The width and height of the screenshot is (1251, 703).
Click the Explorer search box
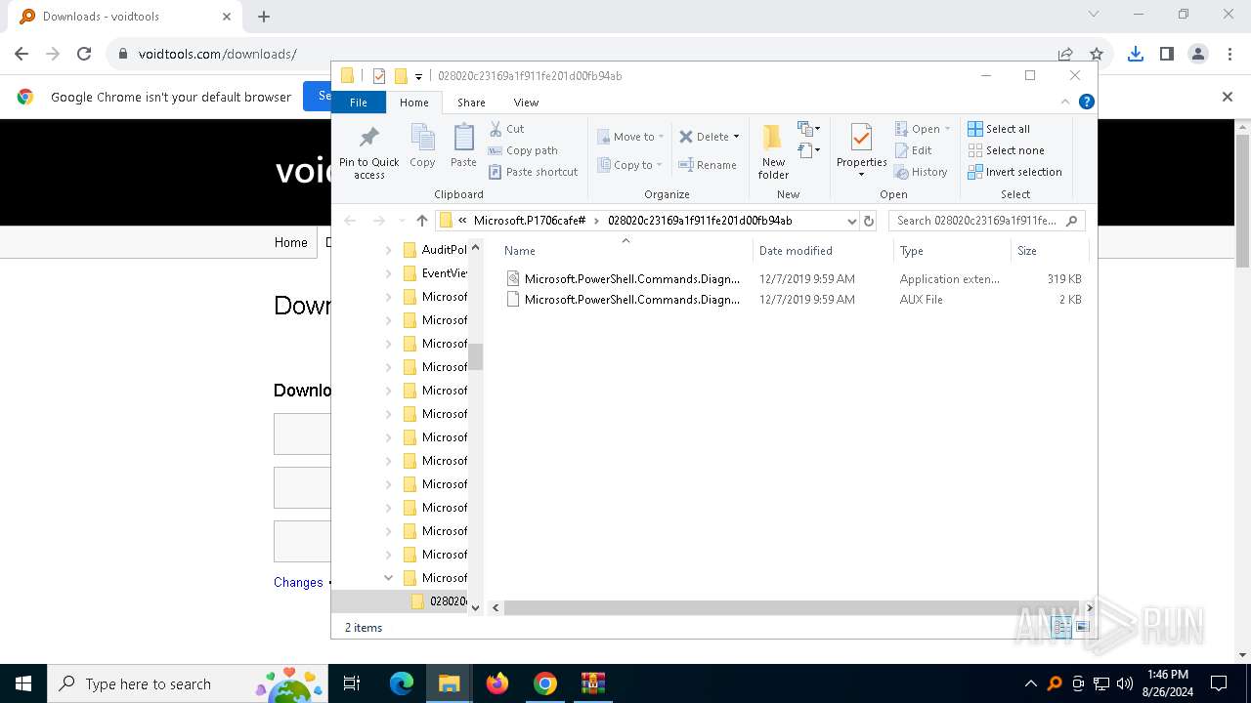click(x=986, y=221)
